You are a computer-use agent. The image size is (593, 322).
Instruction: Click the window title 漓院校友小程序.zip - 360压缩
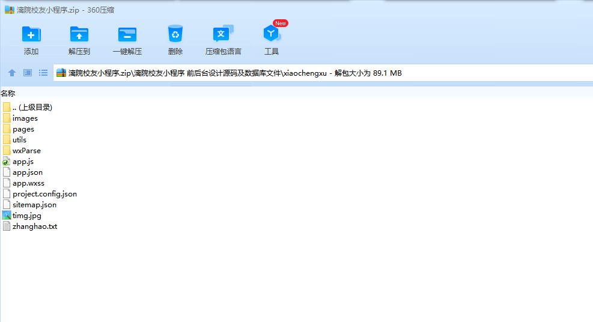click(65, 10)
